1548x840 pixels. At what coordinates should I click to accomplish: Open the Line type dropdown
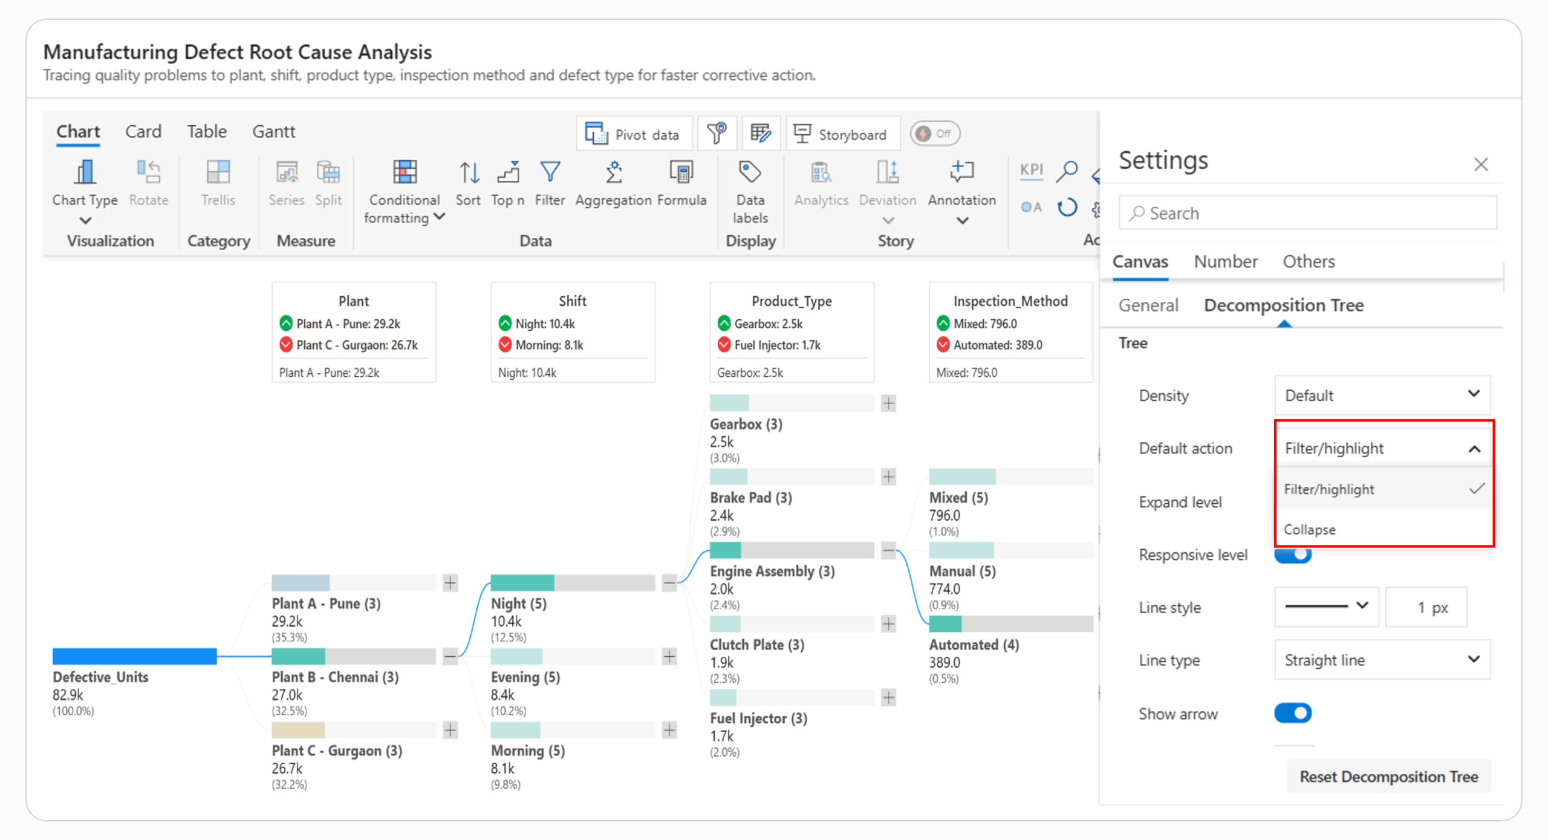click(x=1382, y=660)
